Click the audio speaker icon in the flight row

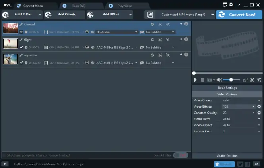[x=92, y=48]
